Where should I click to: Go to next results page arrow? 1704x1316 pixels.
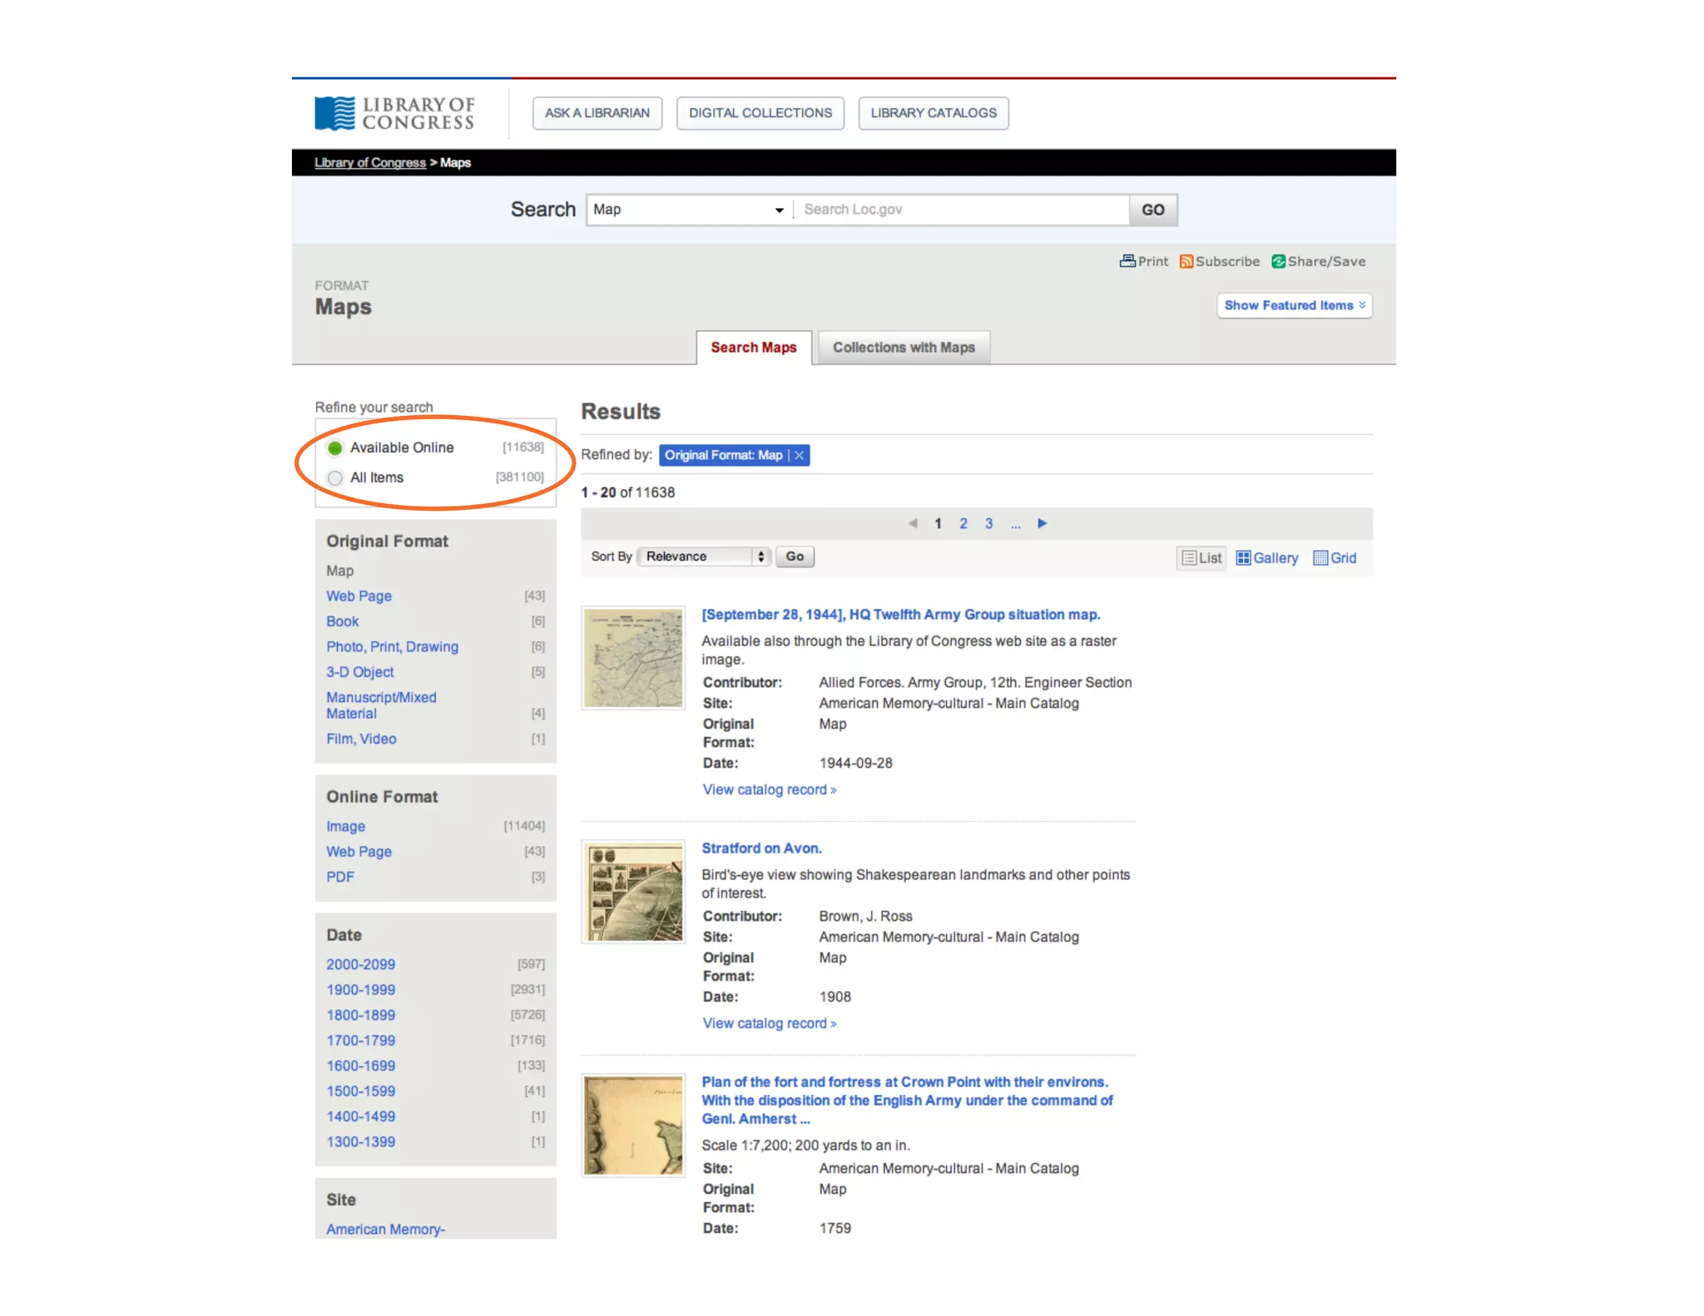point(1042,523)
